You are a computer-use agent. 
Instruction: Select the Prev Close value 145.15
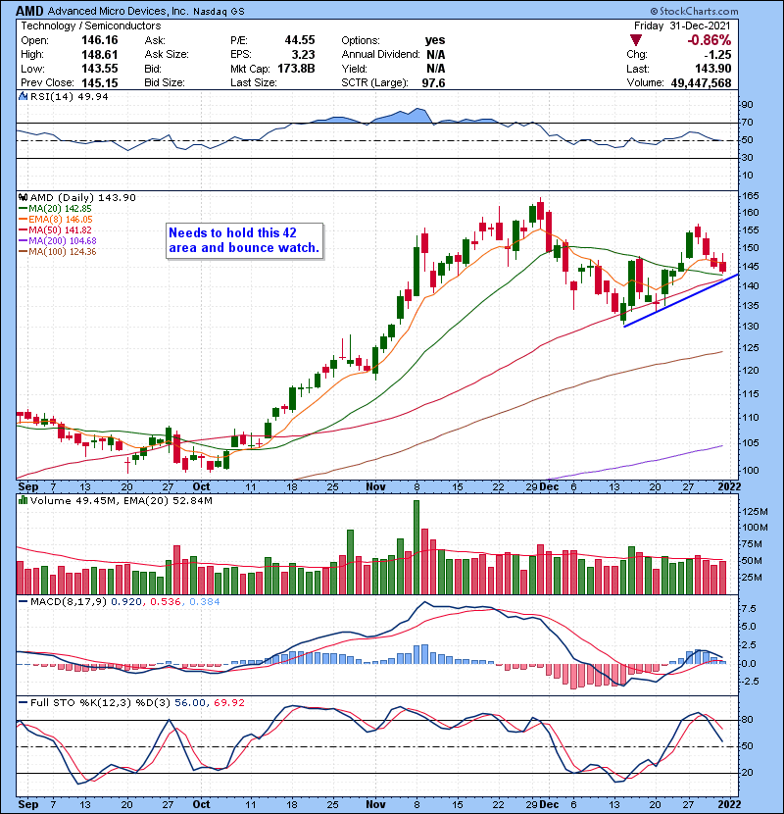click(x=100, y=83)
